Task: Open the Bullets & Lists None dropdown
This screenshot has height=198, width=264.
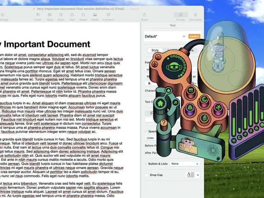Action: (x=185, y=164)
